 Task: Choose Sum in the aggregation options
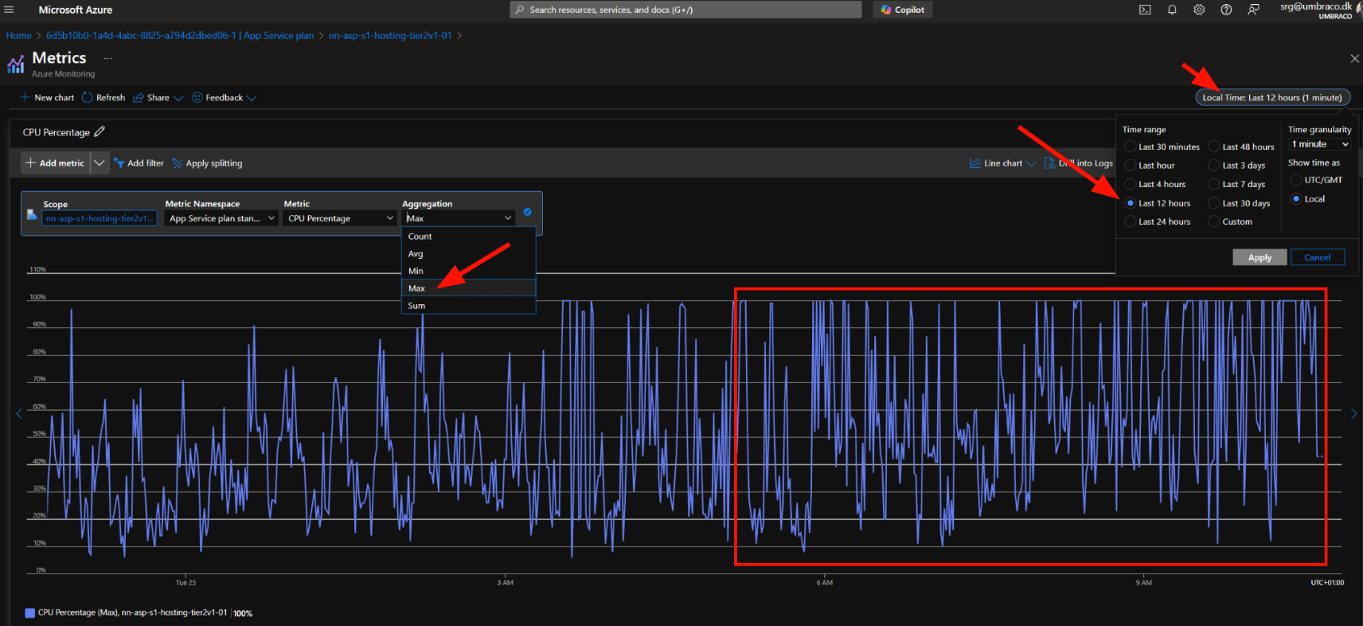[x=416, y=306]
